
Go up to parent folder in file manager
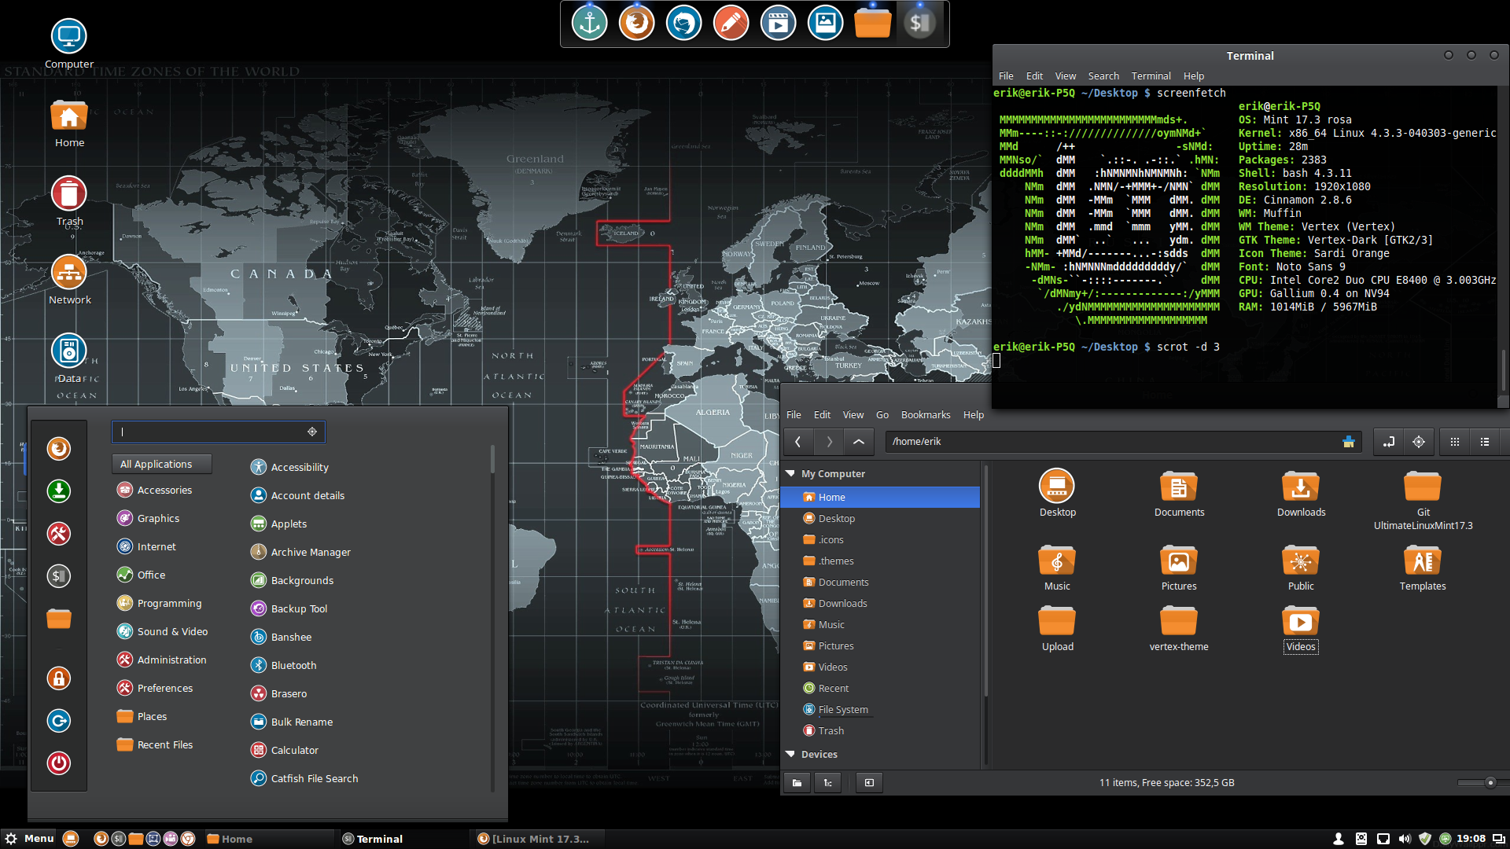point(859,442)
